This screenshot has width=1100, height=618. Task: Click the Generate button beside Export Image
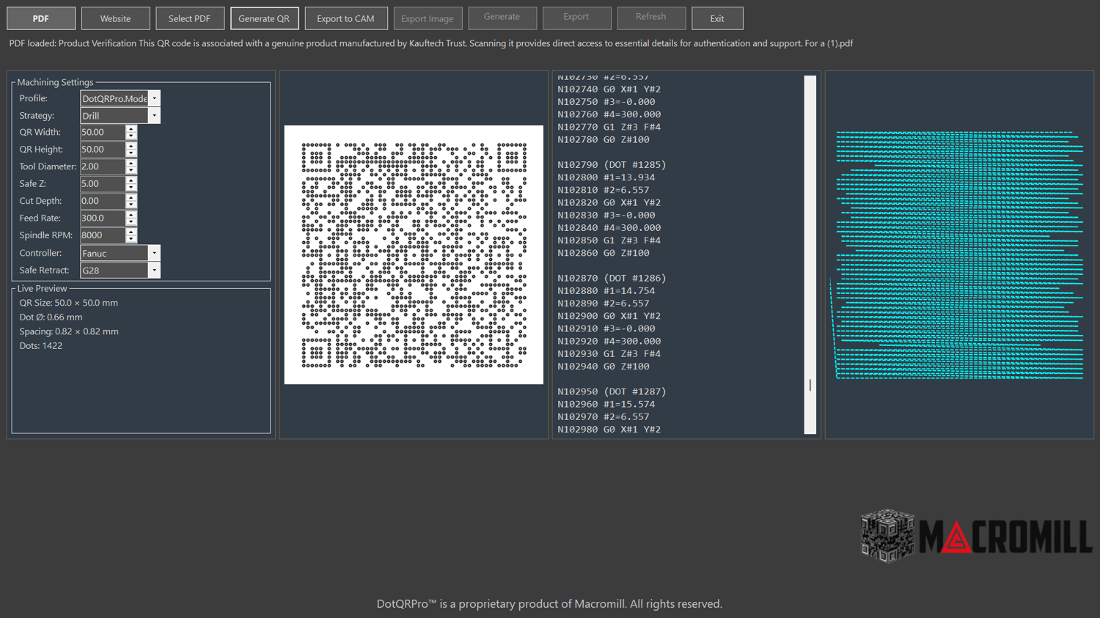[x=502, y=18]
